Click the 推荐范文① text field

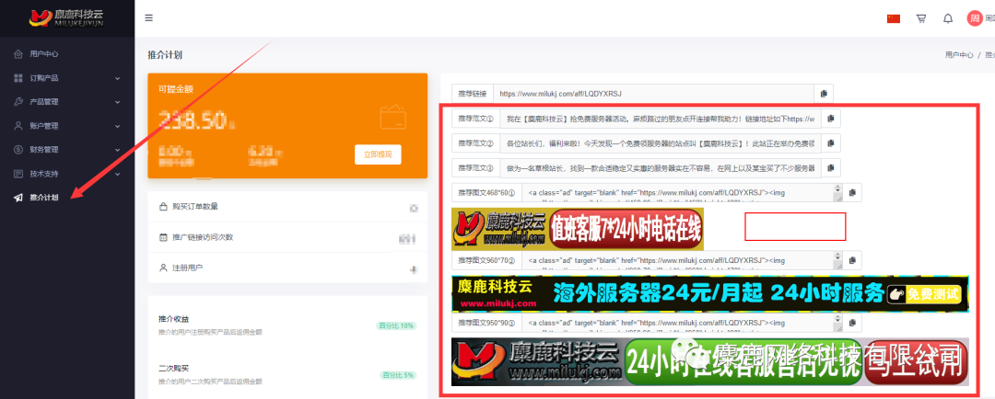(661, 118)
